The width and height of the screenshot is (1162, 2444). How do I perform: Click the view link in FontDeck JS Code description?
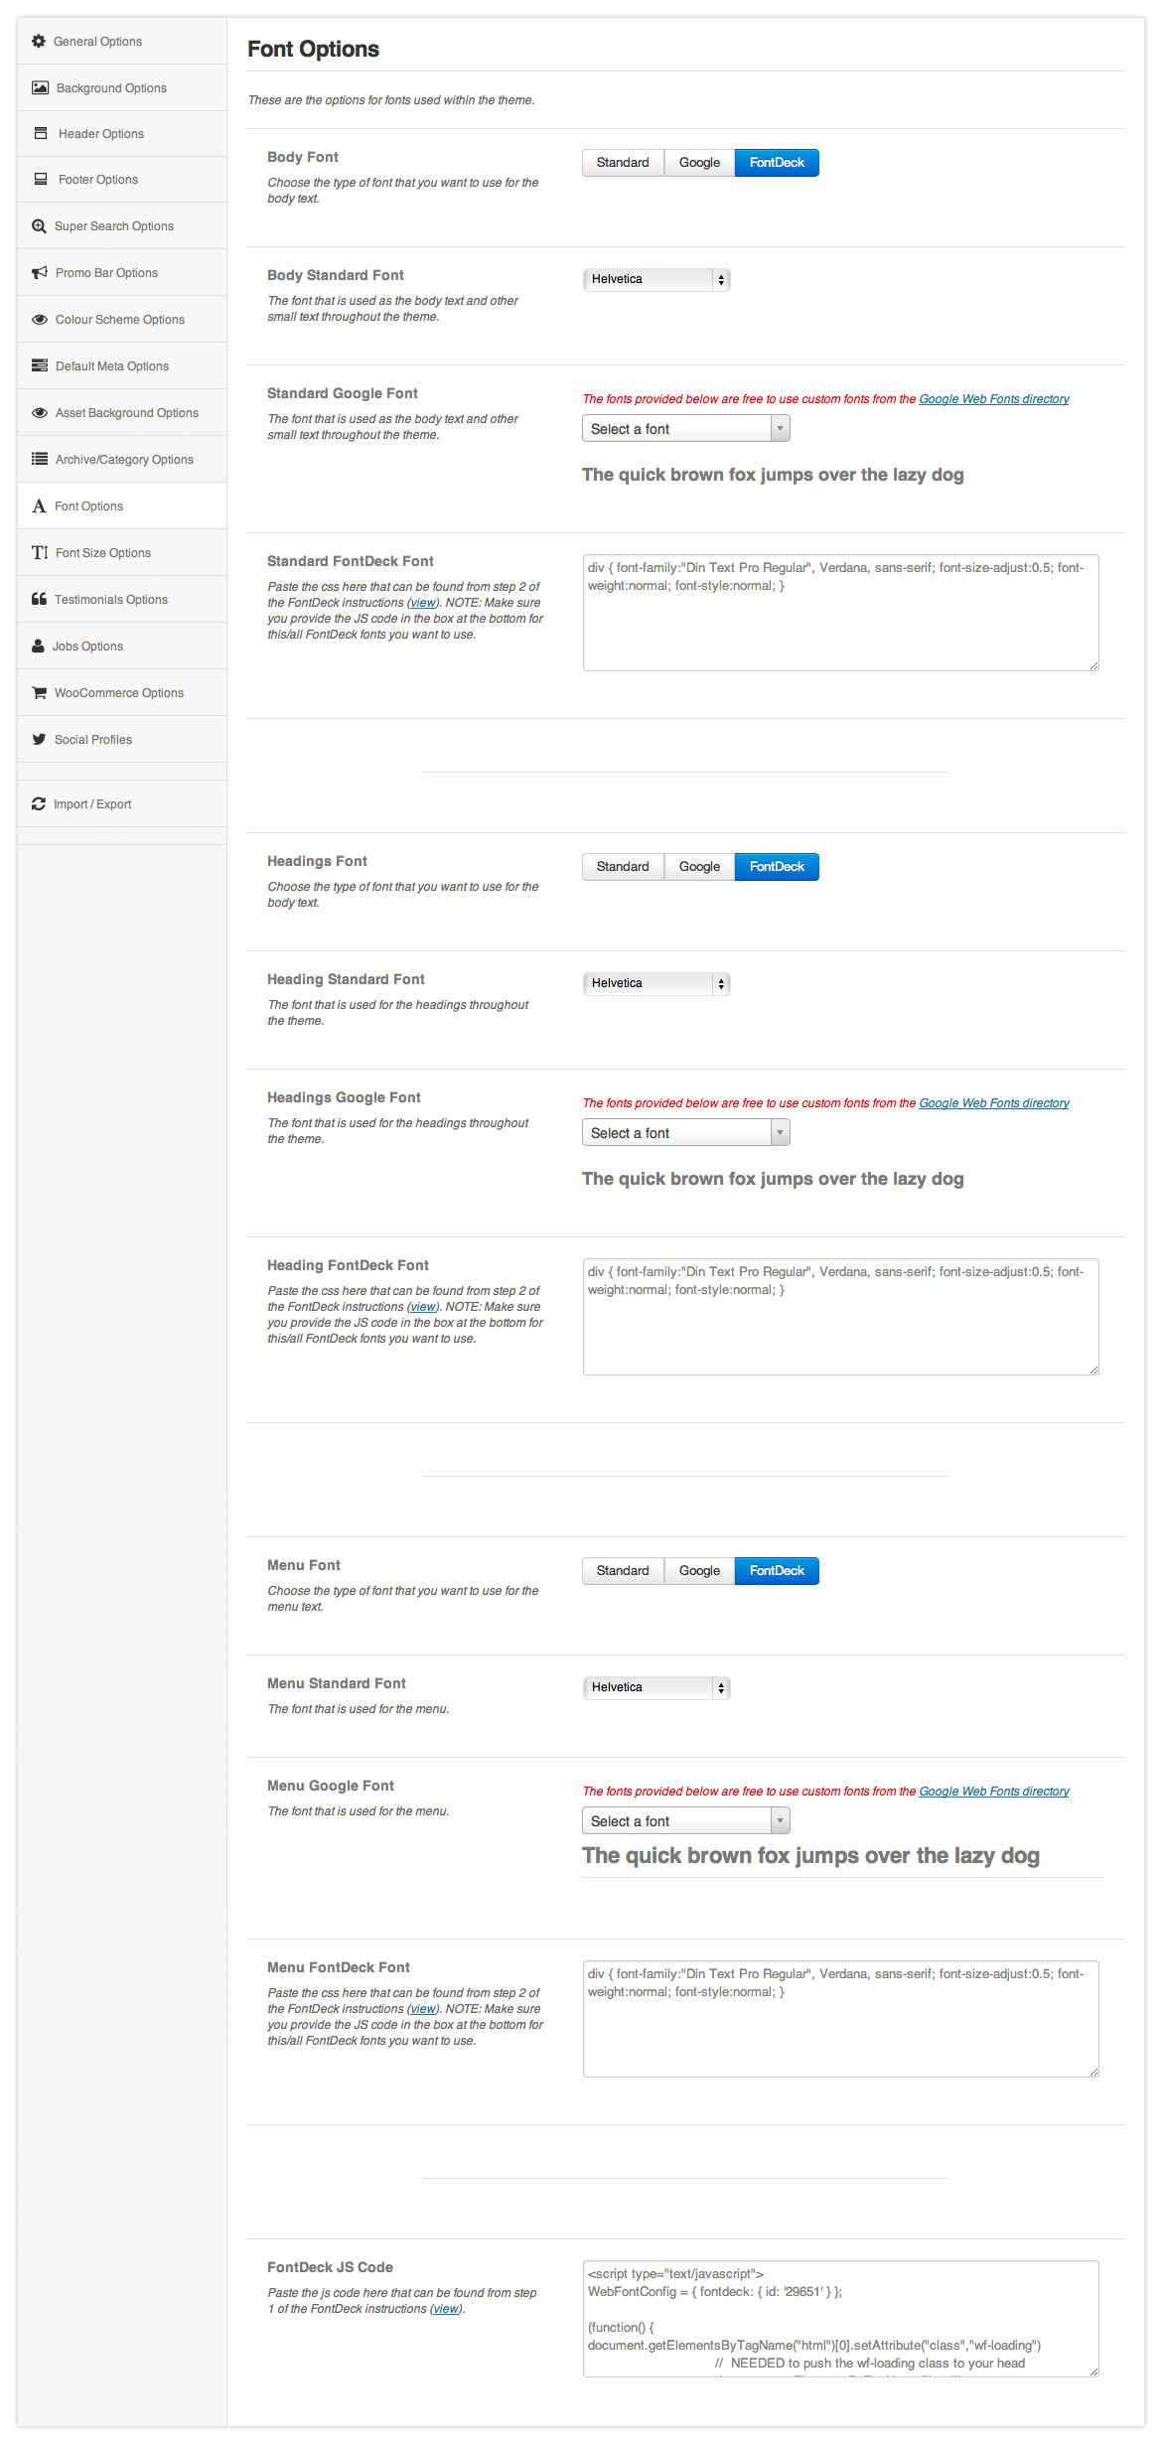coord(446,2309)
